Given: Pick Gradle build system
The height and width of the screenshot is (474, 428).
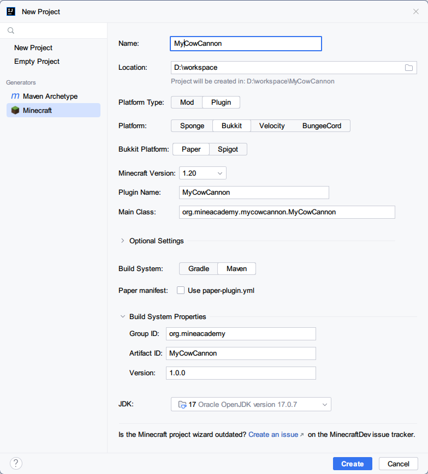Looking at the screenshot, I should [198, 269].
